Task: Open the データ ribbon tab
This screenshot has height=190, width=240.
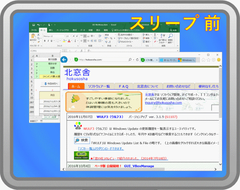Action: tap(83, 30)
